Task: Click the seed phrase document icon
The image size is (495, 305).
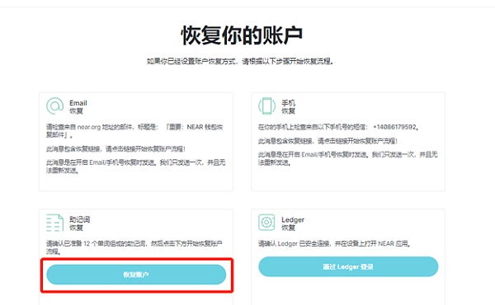Action: [x=55, y=223]
